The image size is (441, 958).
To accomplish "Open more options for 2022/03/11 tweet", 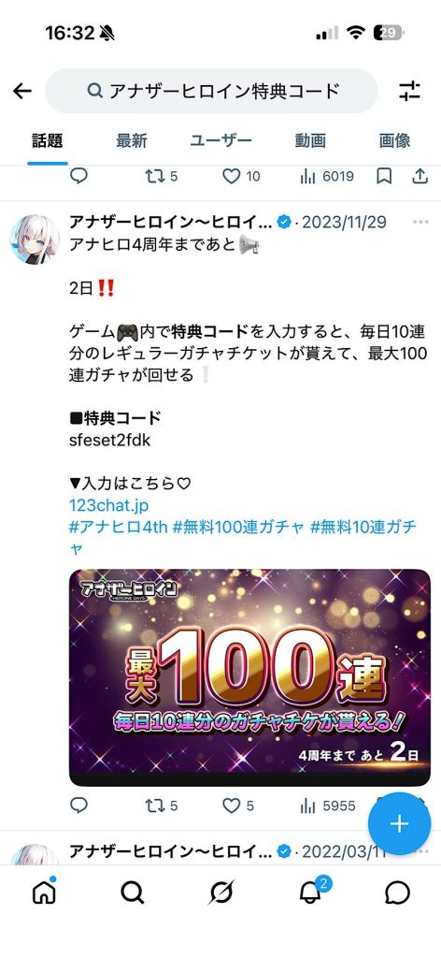I will tap(422, 851).
